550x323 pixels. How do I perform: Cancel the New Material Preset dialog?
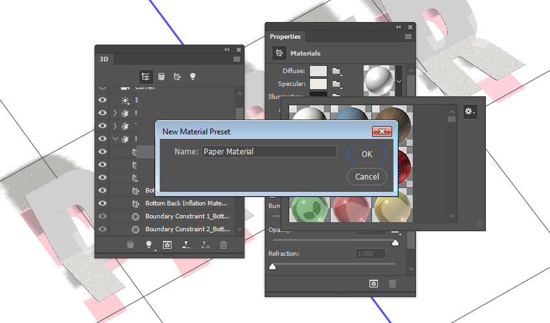pyautogui.click(x=367, y=177)
